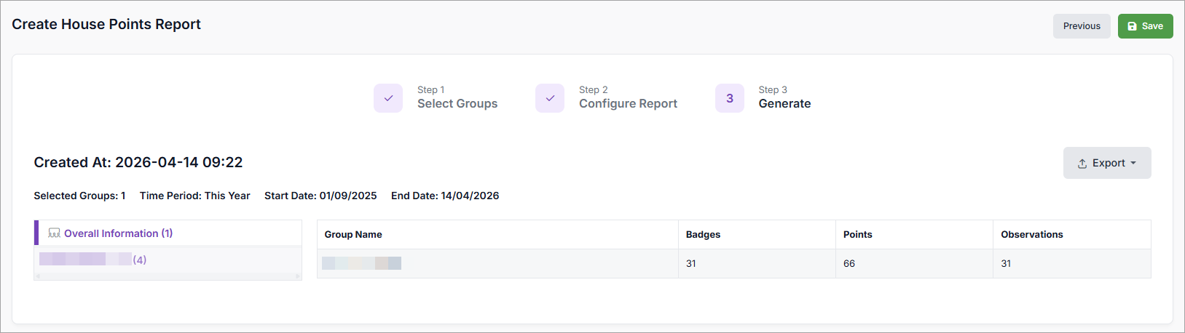This screenshot has width=1185, height=333.
Task: Click the Points column header
Action: [x=857, y=234]
